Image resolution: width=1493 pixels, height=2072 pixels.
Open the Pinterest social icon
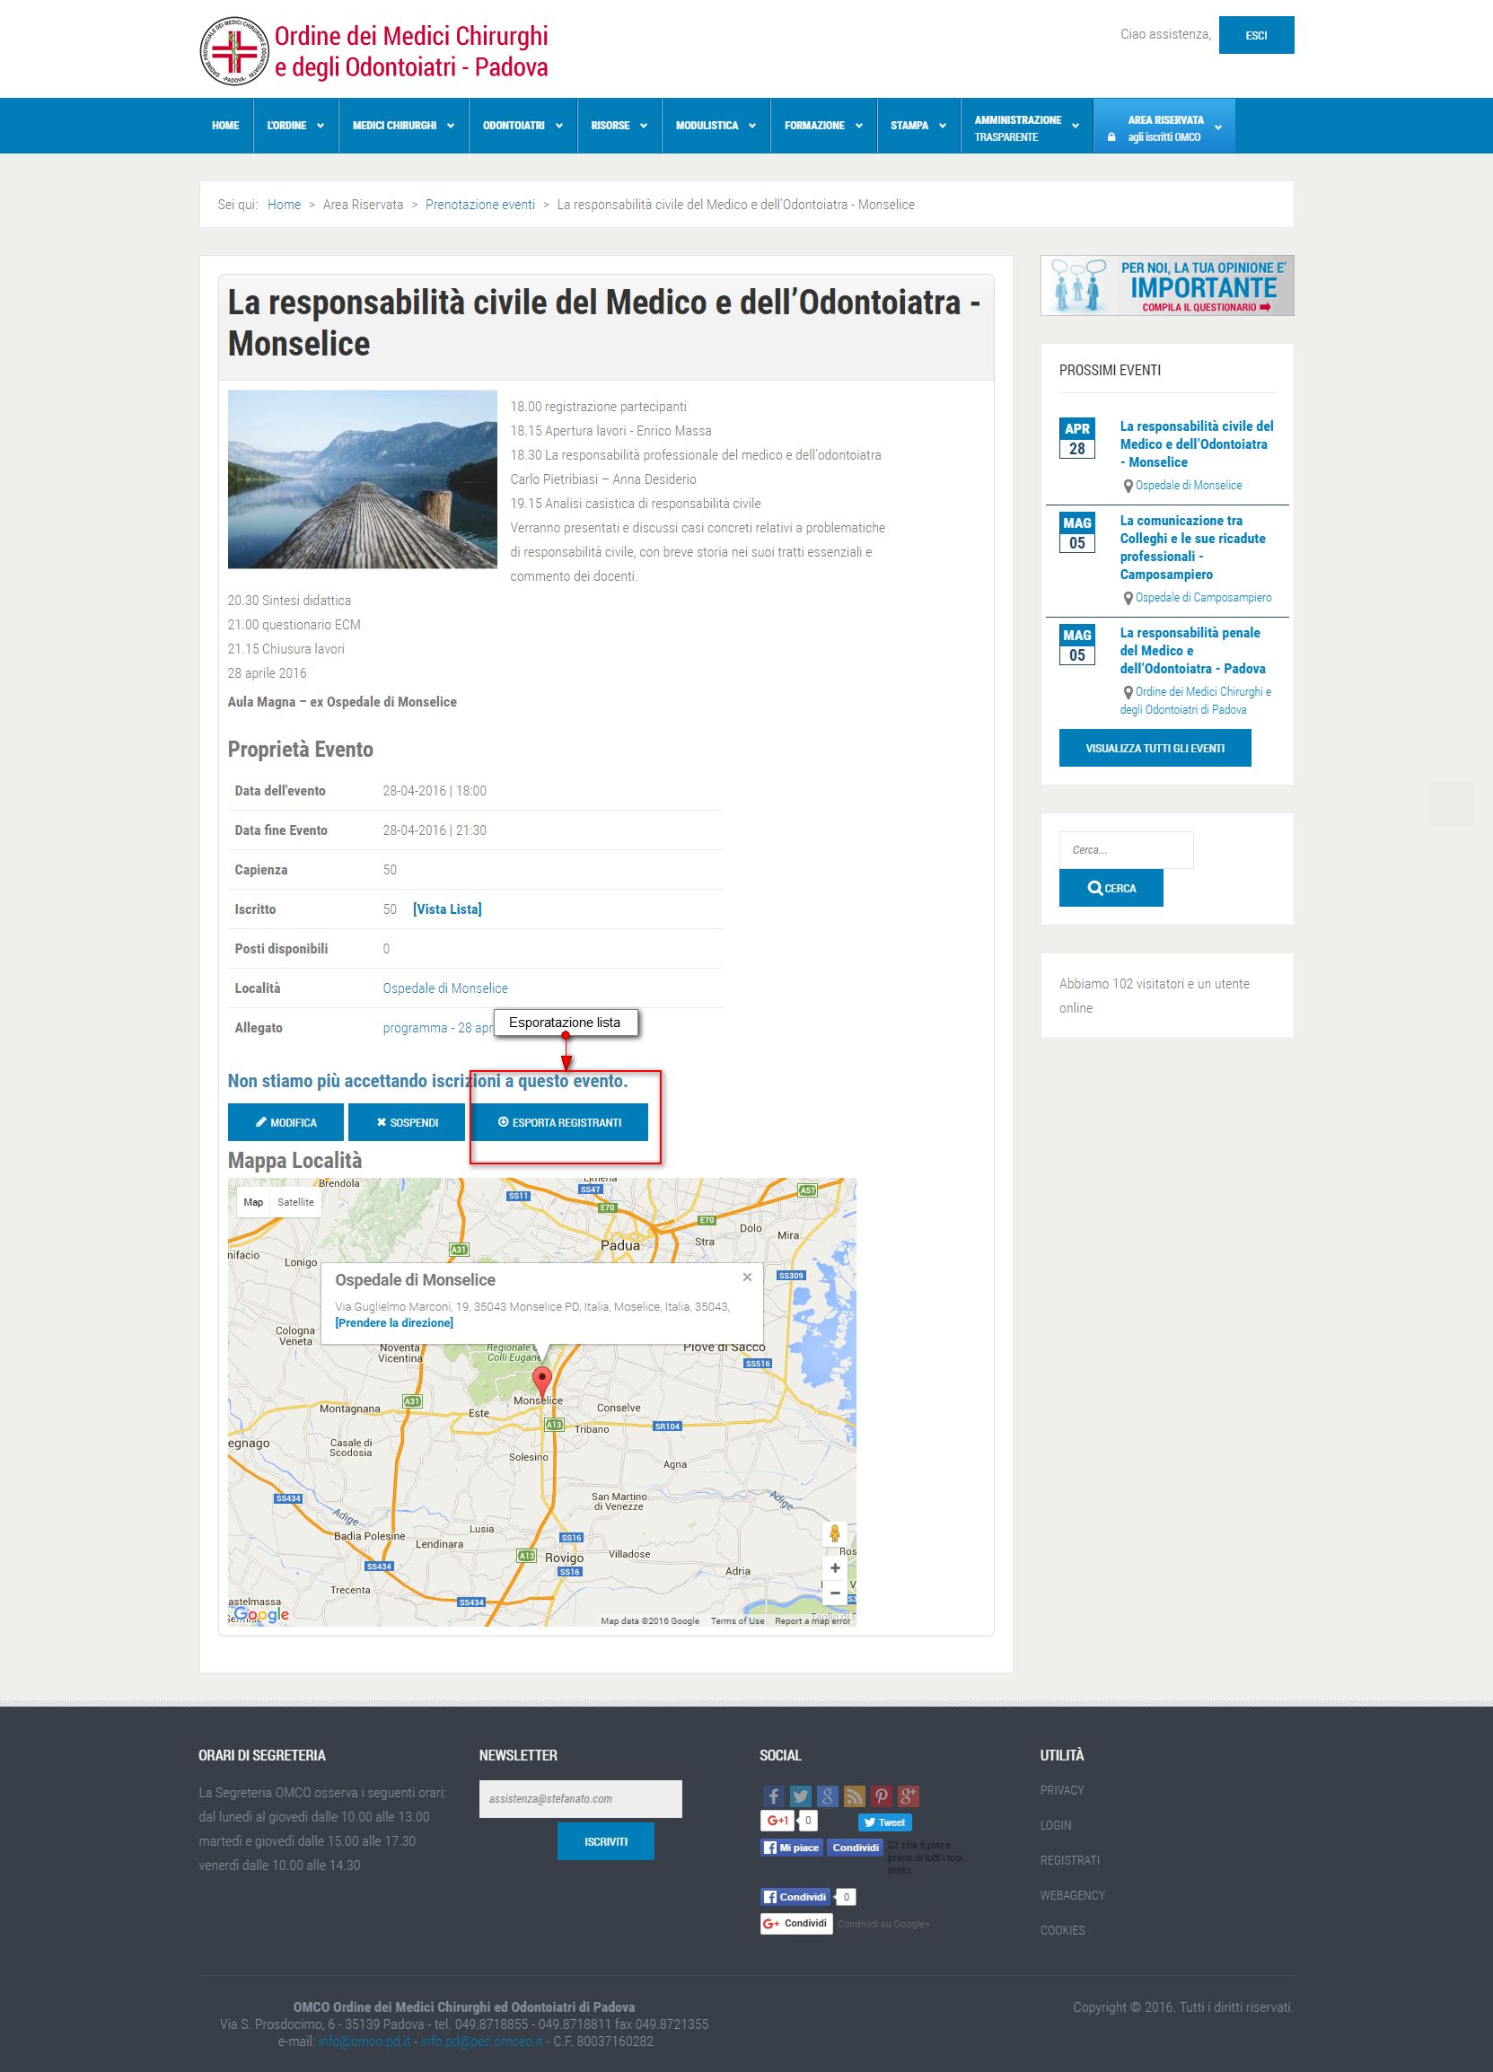(x=881, y=1796)
